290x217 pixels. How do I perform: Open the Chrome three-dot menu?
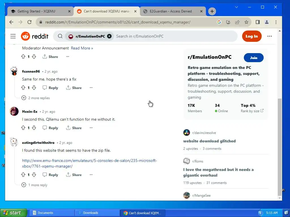tap(276, 22)
